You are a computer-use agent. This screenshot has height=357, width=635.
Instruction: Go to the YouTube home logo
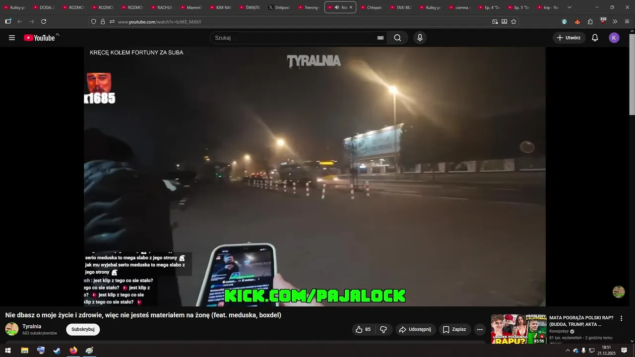coord(39,38)
